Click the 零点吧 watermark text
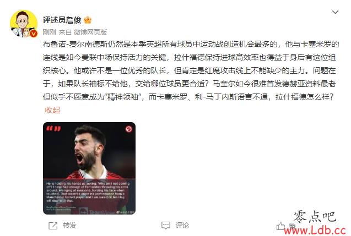The height and width of the screenshot is (236, 351). click(x=315, y=217)
